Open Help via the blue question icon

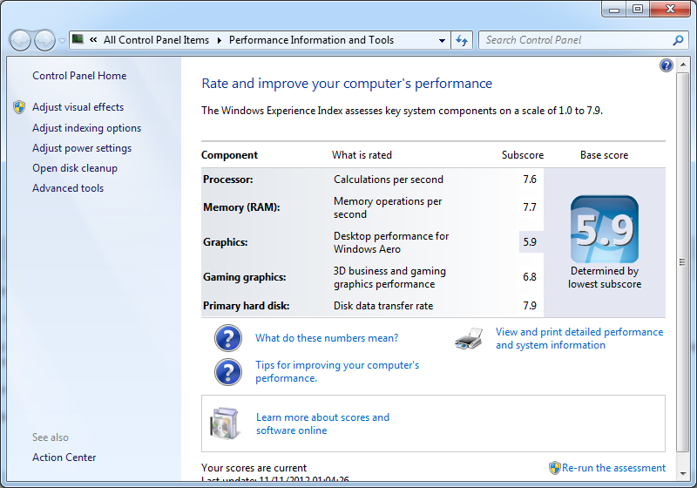pos(666,65)
